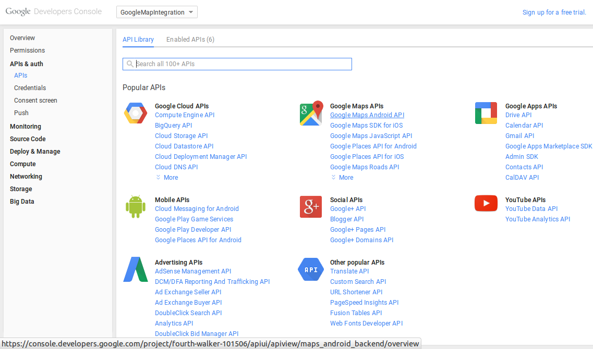
Task: Open Cloud Messaging for Android link
Action: point(197,208)
